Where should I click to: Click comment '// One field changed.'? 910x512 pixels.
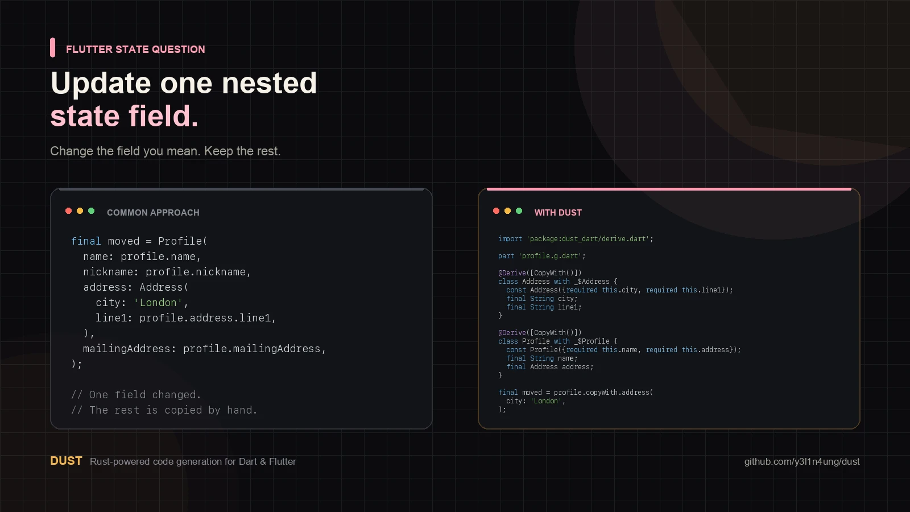tap(136, 395)
